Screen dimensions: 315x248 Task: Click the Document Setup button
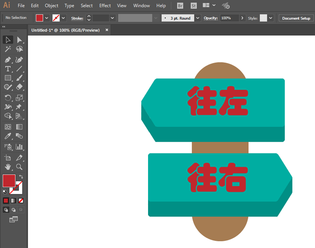click(x=296, y=18)
